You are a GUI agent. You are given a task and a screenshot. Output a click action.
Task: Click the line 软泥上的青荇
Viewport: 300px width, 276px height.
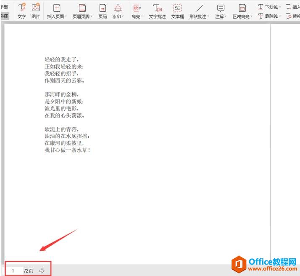[62, 129]
